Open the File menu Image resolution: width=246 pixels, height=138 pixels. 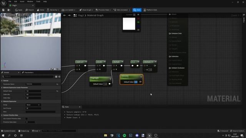coord(10,2)
